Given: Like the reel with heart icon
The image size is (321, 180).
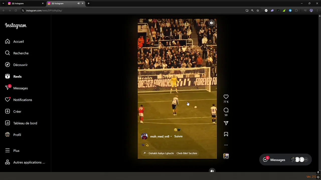Looking at the screenshot, I should point(226,96).
